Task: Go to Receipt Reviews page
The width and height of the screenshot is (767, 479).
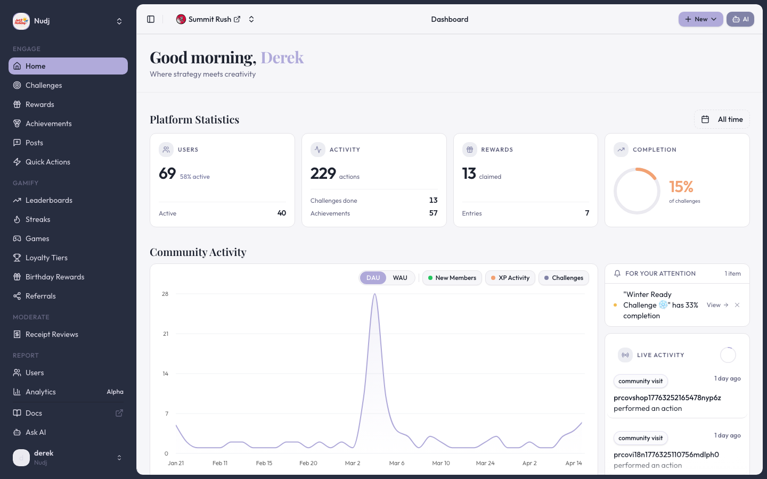Action: click(x=52, y=334)
